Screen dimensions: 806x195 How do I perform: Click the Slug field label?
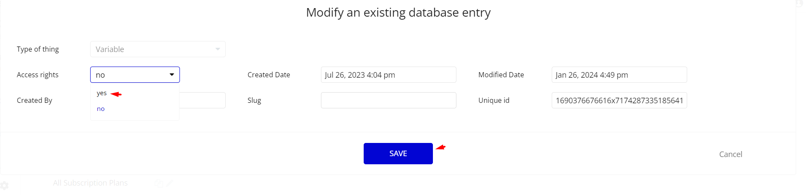point(254,100)
